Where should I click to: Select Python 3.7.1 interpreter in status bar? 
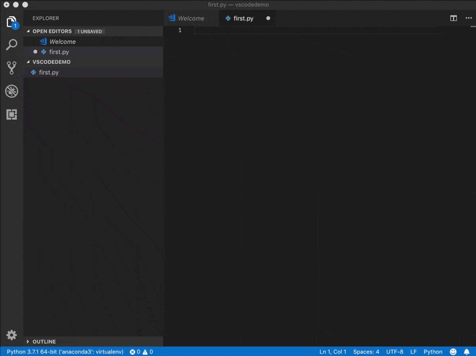point(65,352)
